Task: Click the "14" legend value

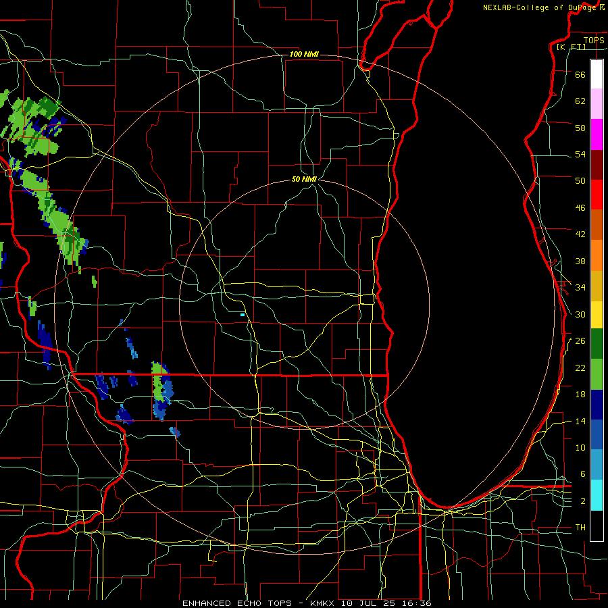Action: click(580, 421)
